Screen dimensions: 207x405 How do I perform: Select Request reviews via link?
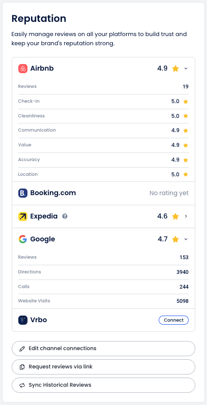click(x=103, y=367)
